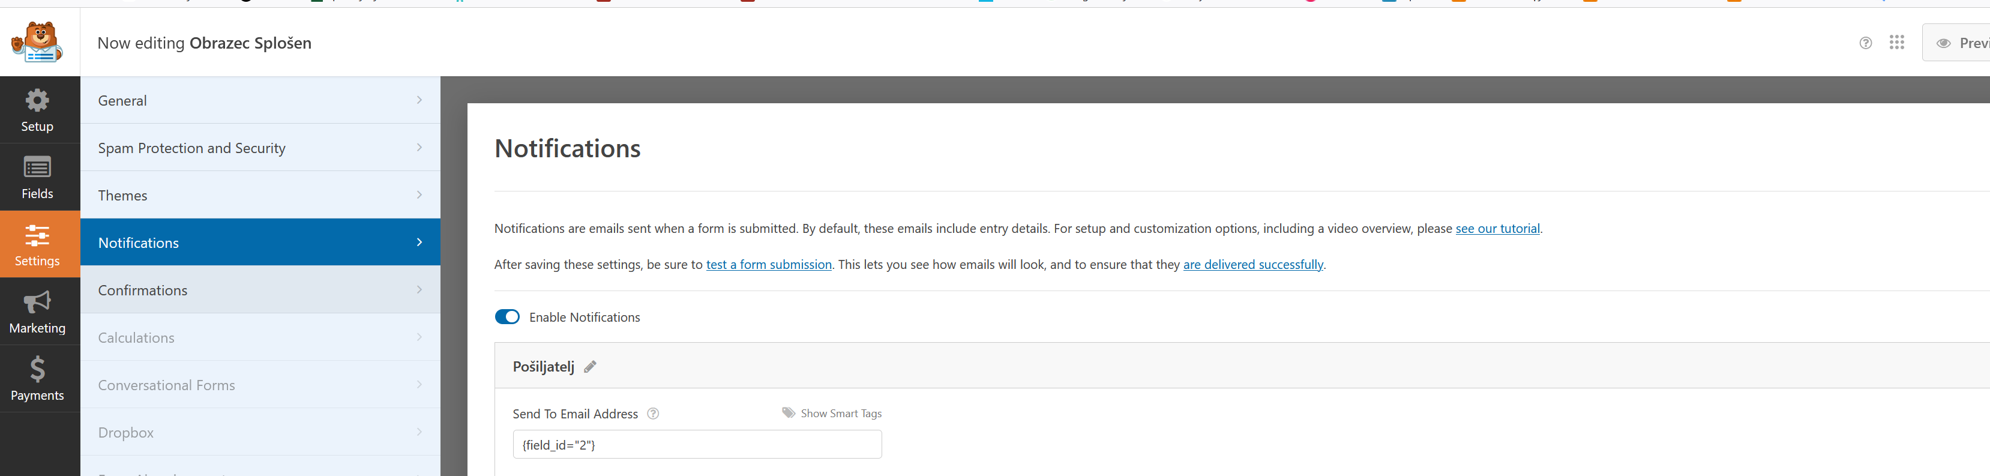Open the Calculations settings tab

click(260, 338)
